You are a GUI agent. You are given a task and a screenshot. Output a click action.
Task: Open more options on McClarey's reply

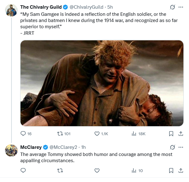181,147
